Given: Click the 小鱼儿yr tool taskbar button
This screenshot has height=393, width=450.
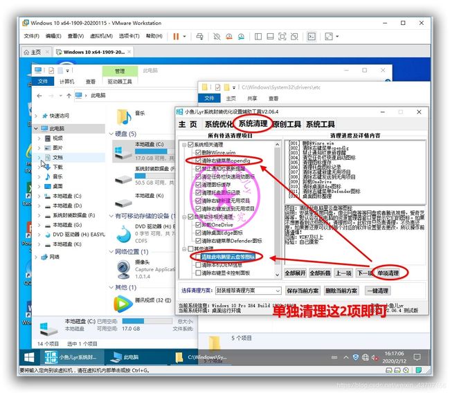Looking at the screenshot, I should point(72,358).
